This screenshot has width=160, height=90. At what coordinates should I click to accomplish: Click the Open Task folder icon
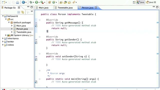point(65,2)
